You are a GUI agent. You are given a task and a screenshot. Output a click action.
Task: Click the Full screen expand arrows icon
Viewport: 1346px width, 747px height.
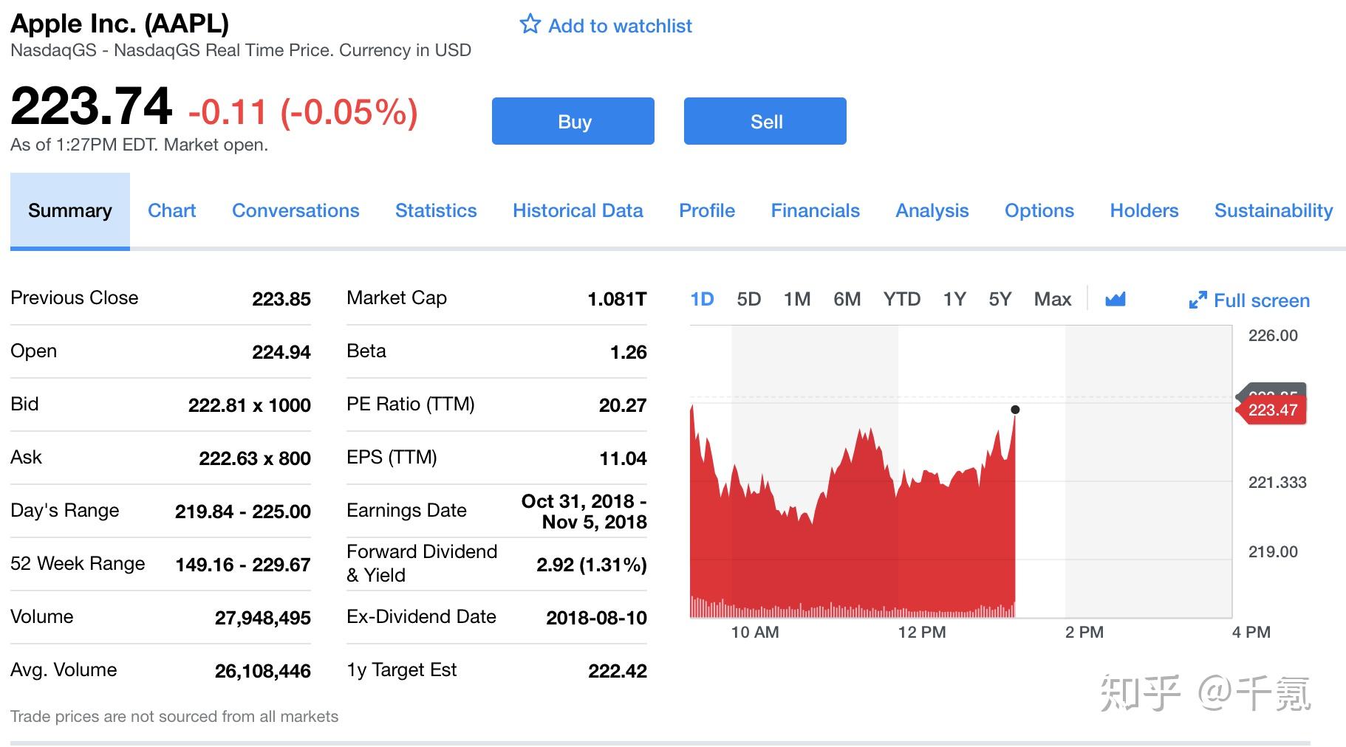click(1198, 300)
